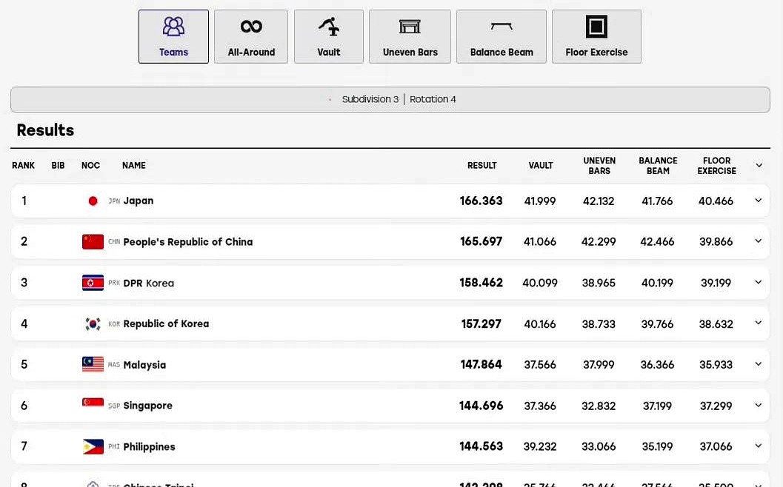Screen dimensions: 783x487
Task: Expand the Singapore row details
Action: [758, 405]
